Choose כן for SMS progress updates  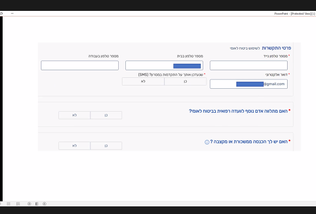[185, 82]
